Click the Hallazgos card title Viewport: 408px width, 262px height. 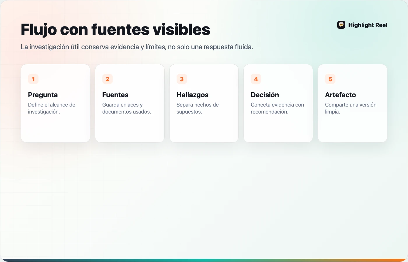(193, 95)
